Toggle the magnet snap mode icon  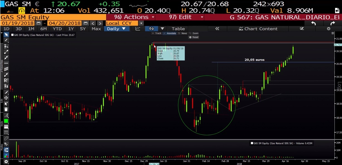(6, 150)
